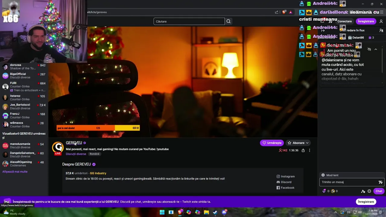Open FURI channel in sidebar

click(24, 86)
